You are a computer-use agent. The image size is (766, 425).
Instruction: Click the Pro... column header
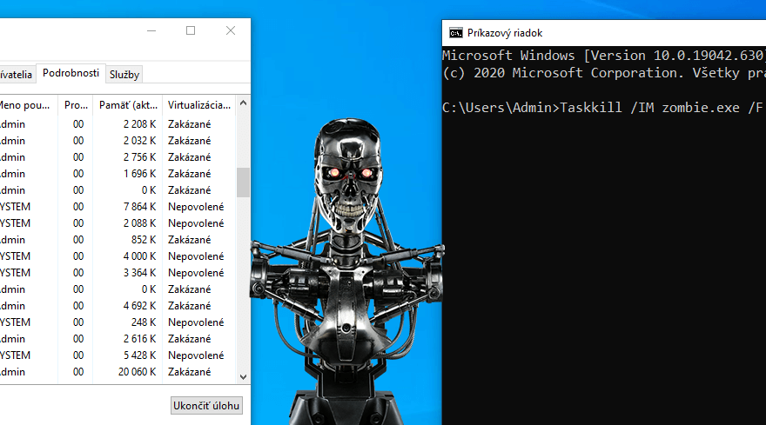76,105
